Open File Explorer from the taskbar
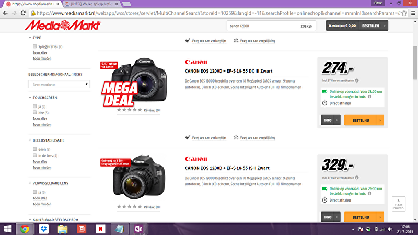The image size is (418, 235). click(63, 229)
